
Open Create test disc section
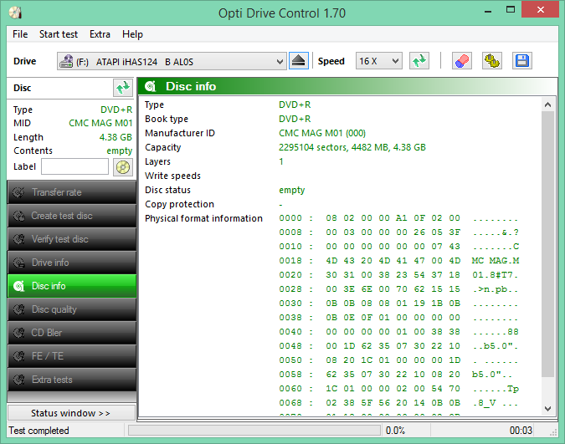point(72,216)
